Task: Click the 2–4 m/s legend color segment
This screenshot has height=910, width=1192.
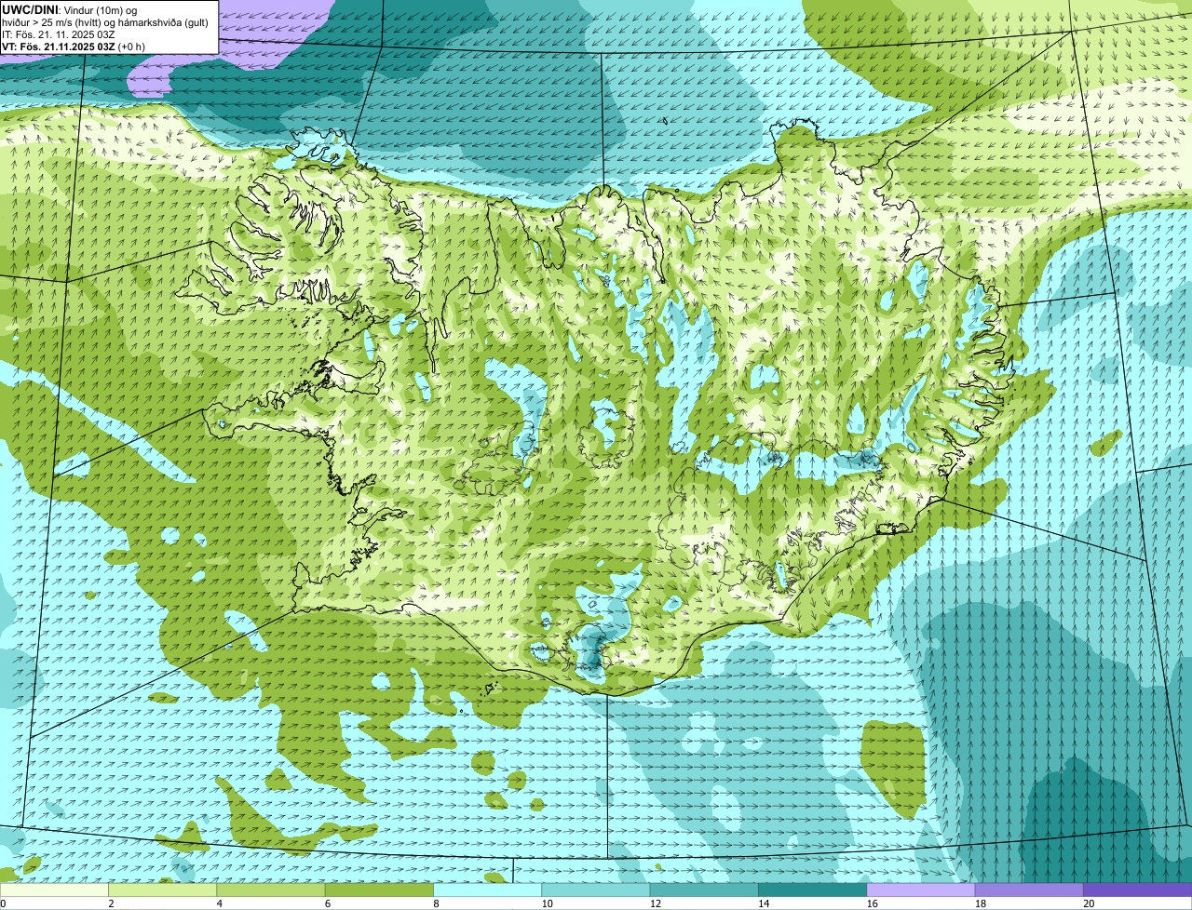Action: point(163,890)
